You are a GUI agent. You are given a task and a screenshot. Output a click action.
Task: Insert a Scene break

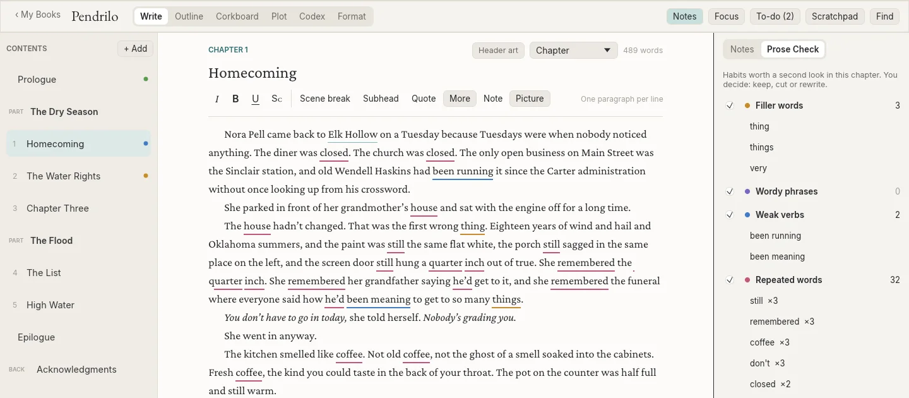coord(325,99)
